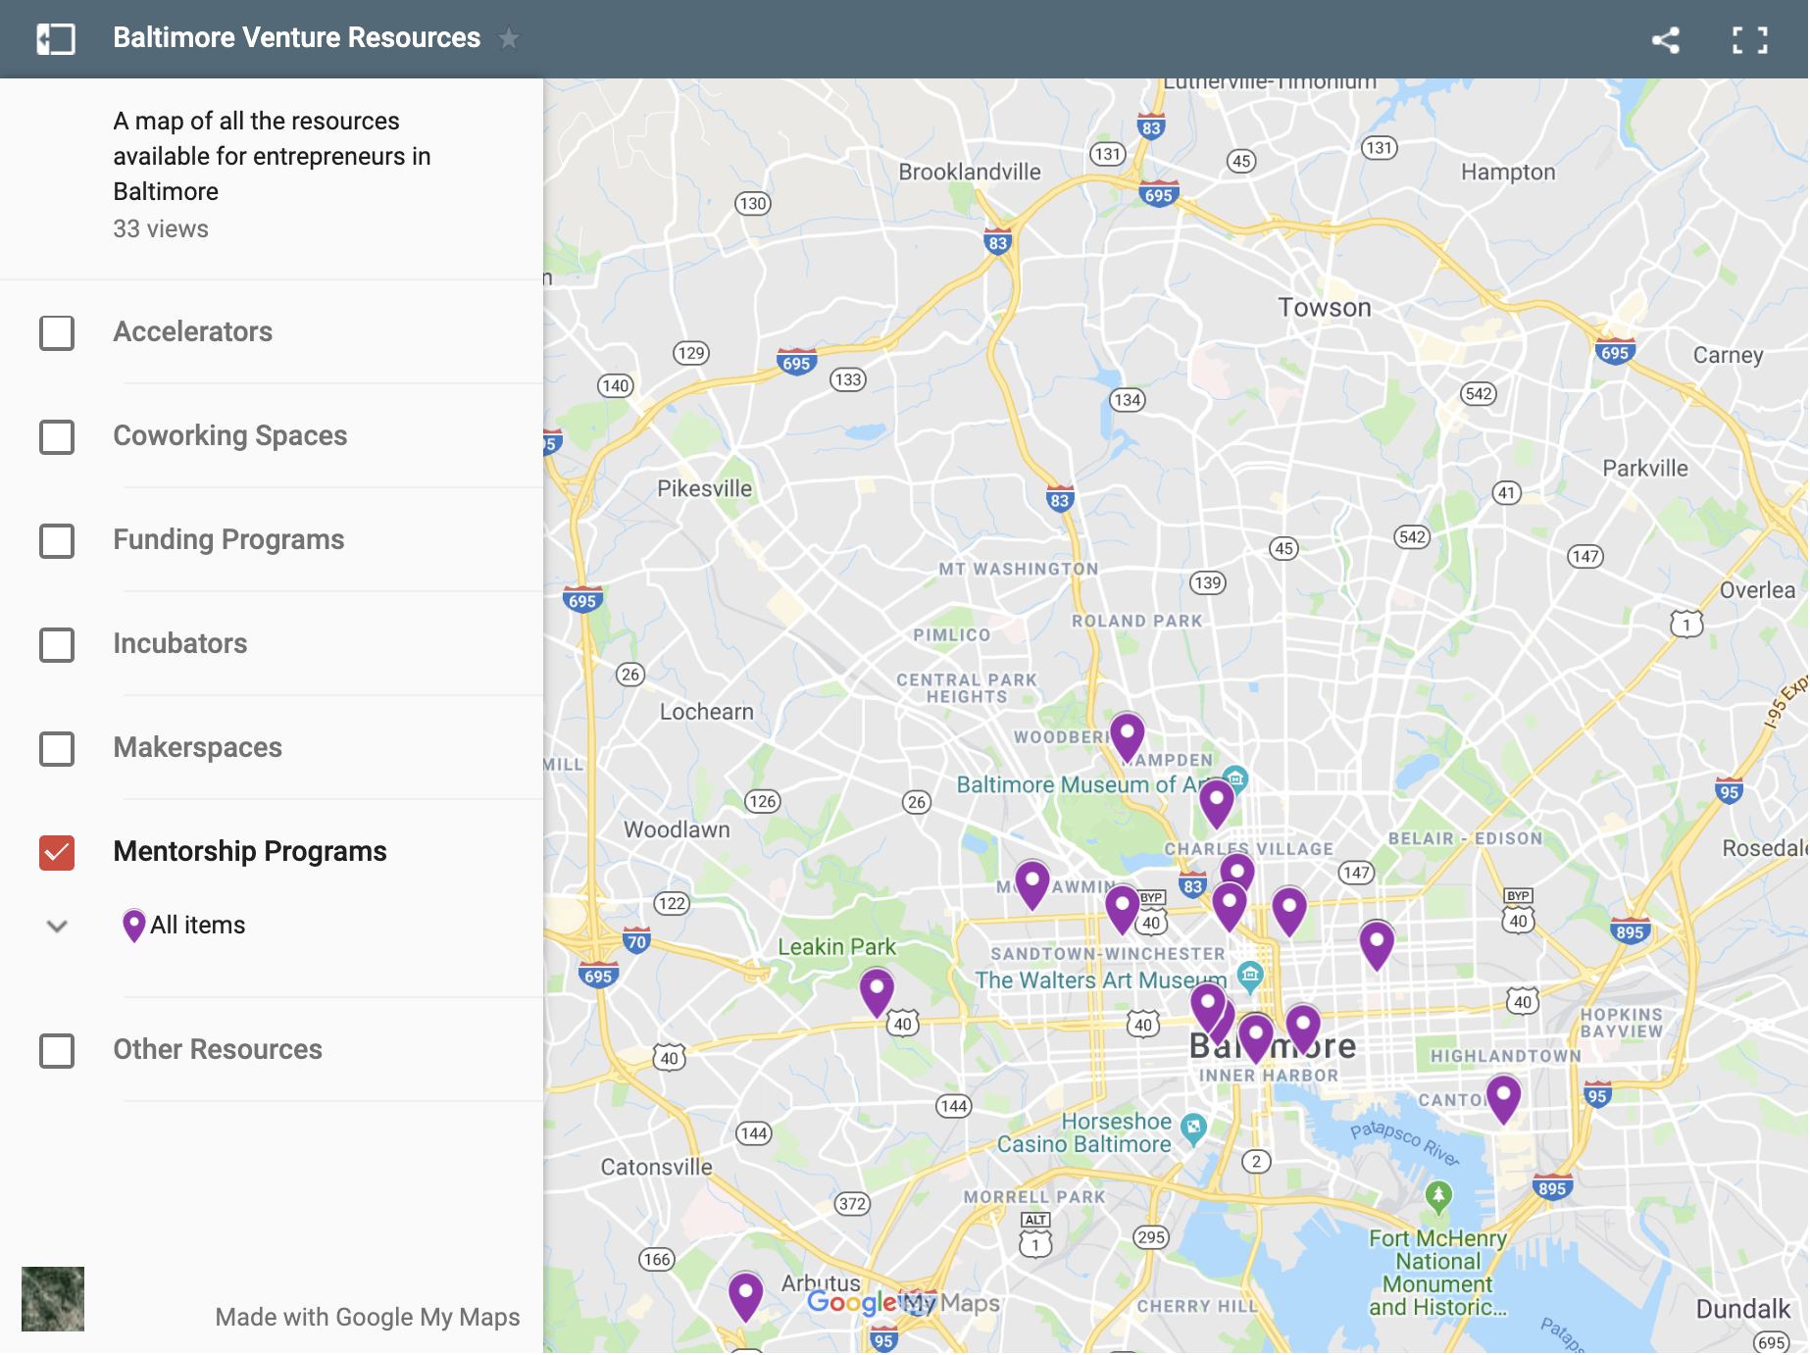The image size is (1810, 1355).
Task: Click the Funding Programs layer name
Action: click(228, 539)
